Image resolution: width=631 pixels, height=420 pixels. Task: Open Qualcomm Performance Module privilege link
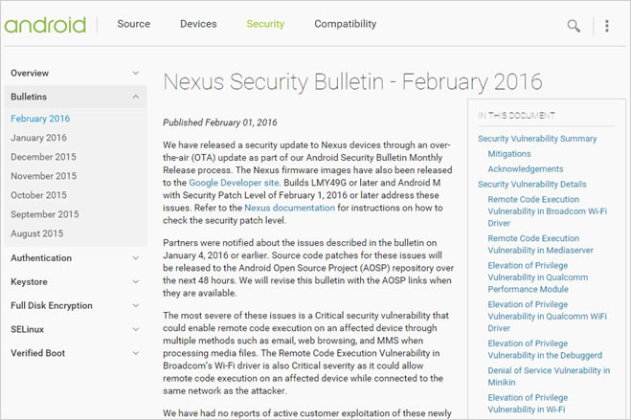coord(537,277)
